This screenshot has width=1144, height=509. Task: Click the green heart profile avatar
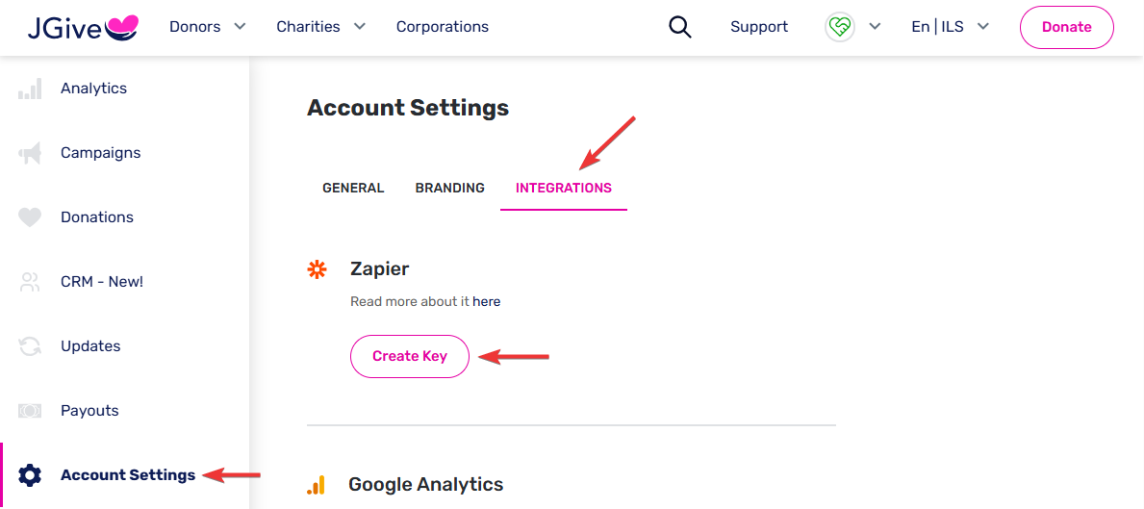tap(840, 27)
